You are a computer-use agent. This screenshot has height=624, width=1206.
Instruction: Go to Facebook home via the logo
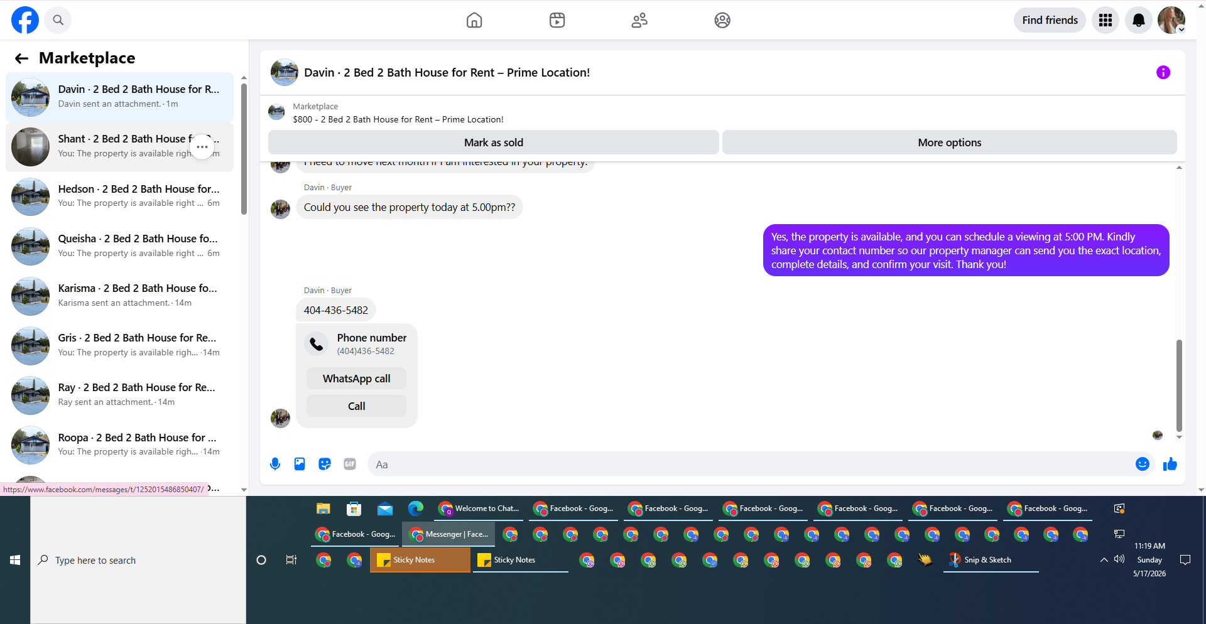[25, 20]
